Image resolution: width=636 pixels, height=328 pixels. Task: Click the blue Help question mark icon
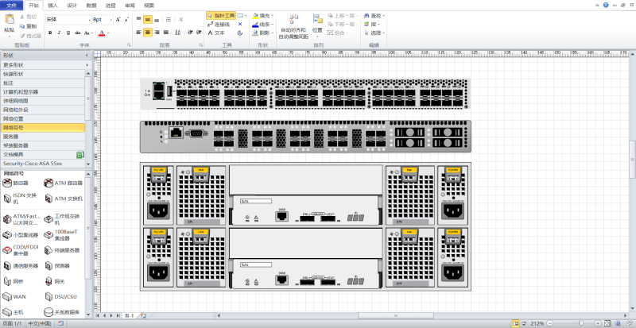[x=606, y=5]
